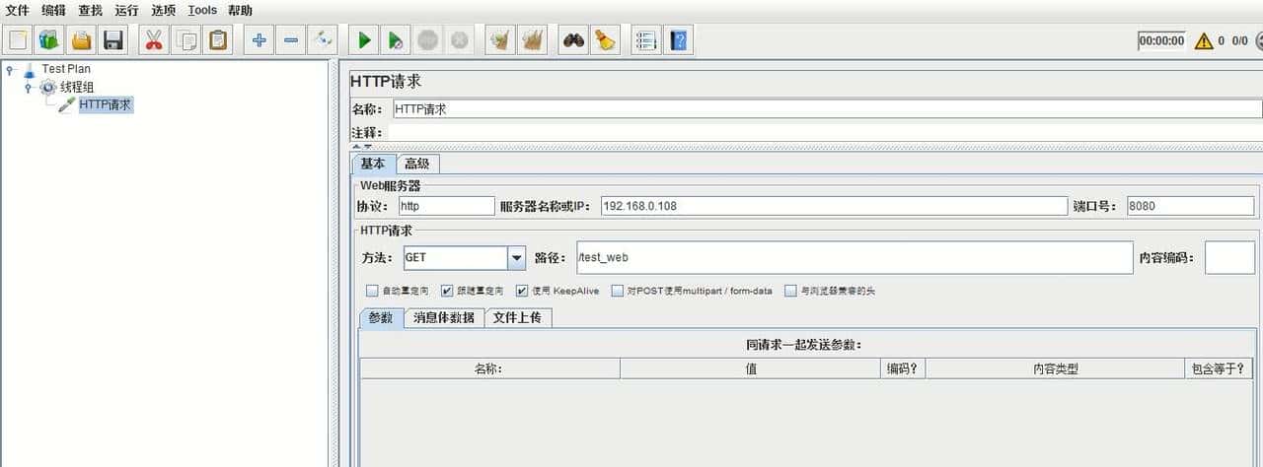This screenshot has height=467, width=1263.
Task: Switch to the 高级 tab
Action: pyautogui.click(x=417, y=164)
